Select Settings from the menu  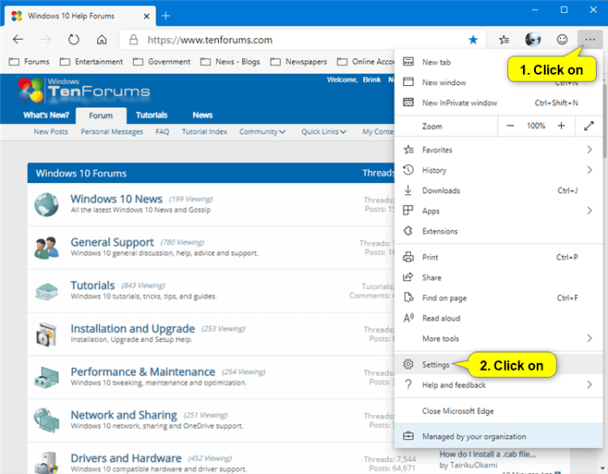pyautogui.click(x=435, y=365)
